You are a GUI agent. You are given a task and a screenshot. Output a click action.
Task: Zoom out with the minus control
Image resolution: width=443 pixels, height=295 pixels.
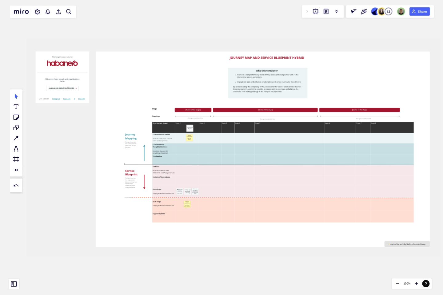coord(397,284)
